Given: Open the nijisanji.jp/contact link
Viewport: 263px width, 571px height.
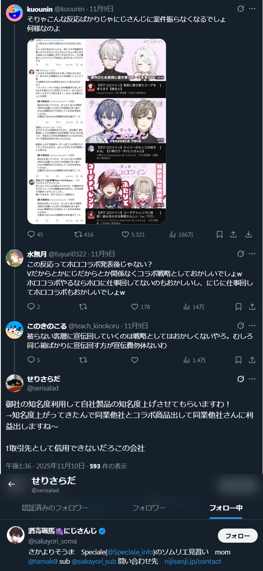Looking at the screenshot, I should [193, 561].
